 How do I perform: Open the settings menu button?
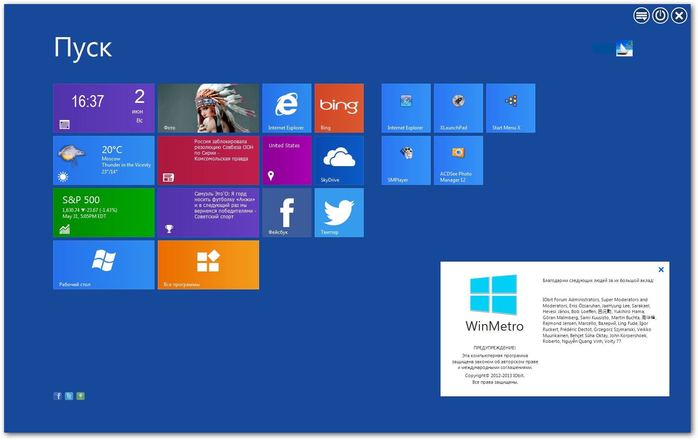(x=642, y=16)
